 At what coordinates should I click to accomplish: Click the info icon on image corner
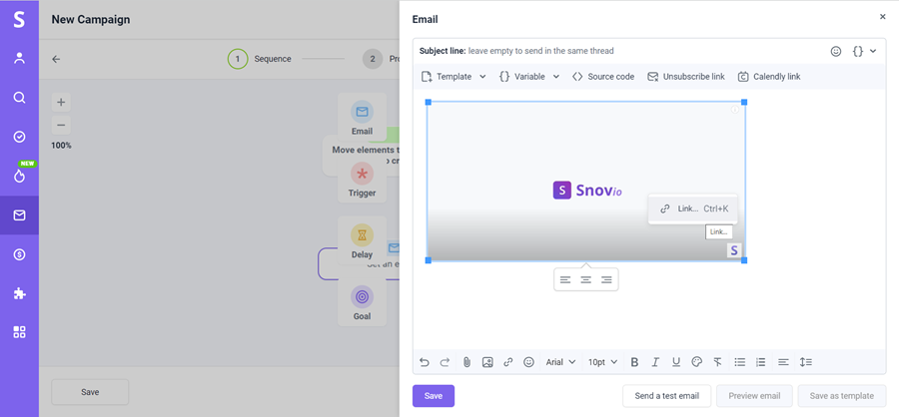735,110
